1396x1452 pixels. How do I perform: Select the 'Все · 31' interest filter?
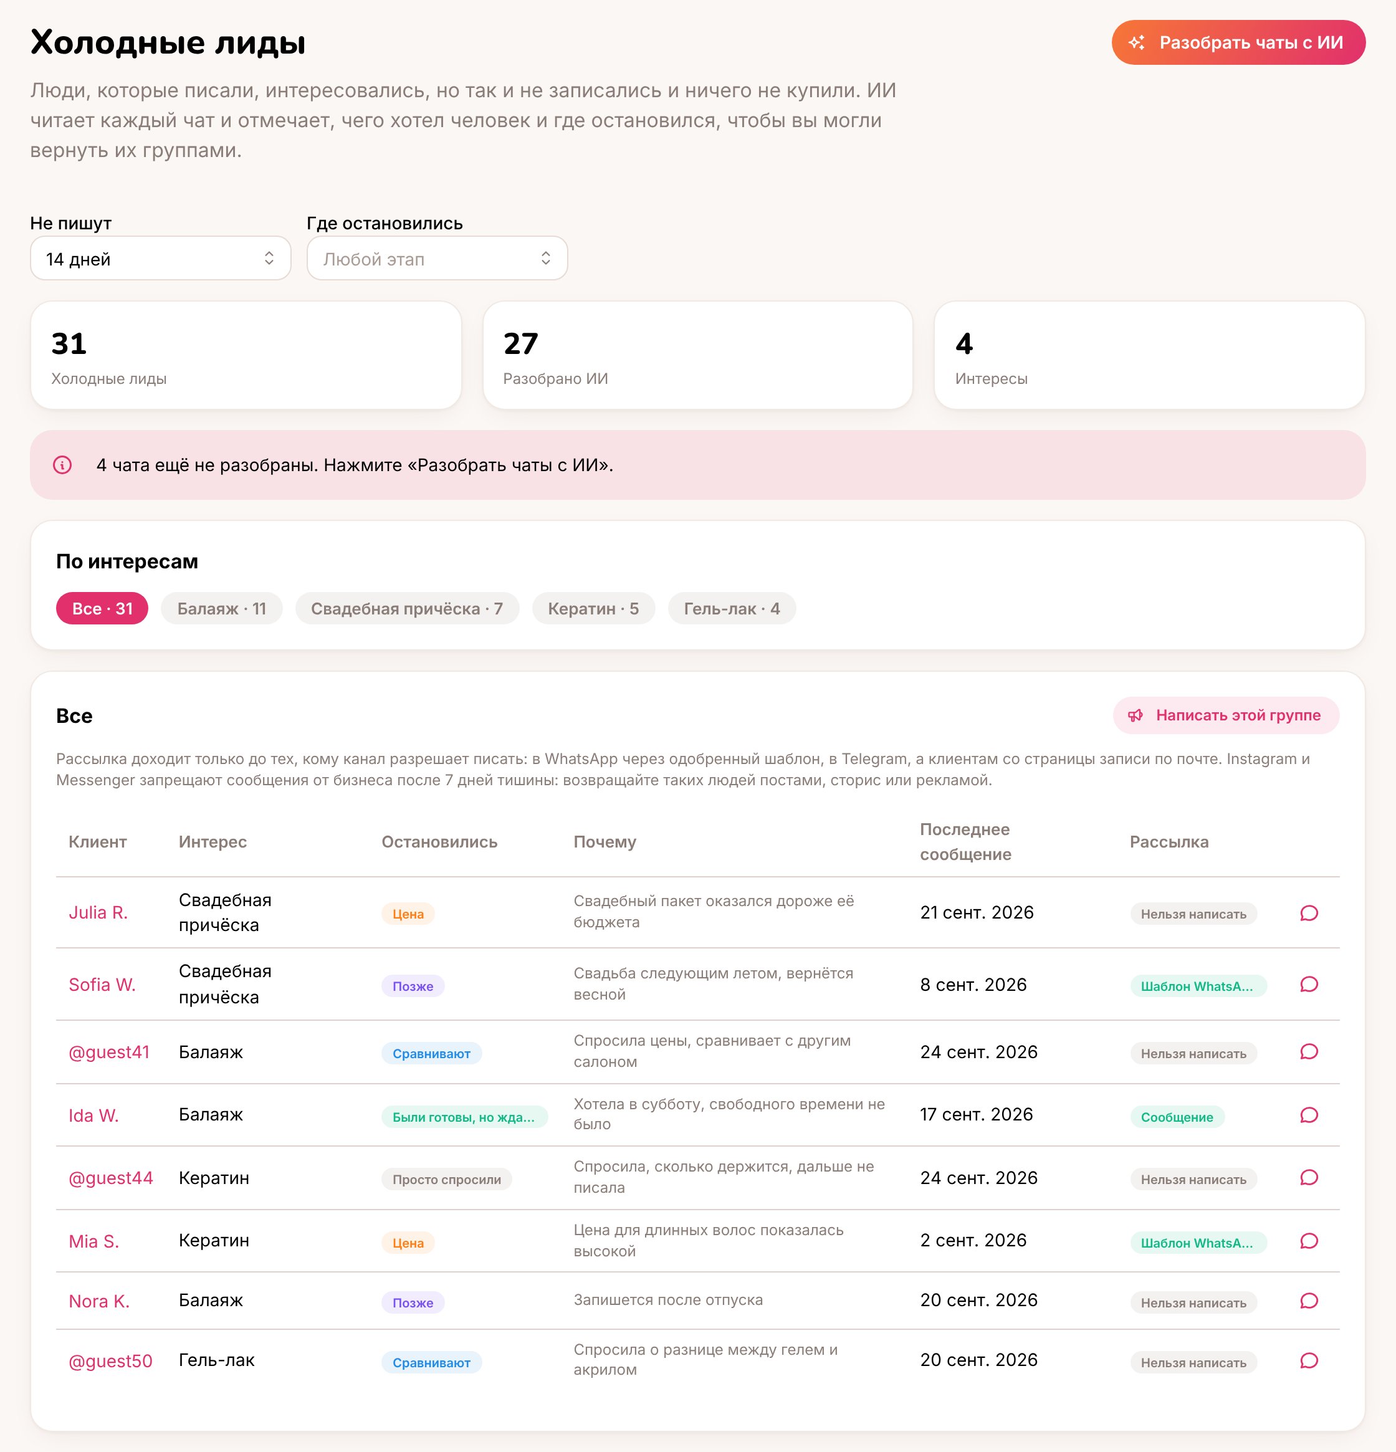[x=102, y=608]
